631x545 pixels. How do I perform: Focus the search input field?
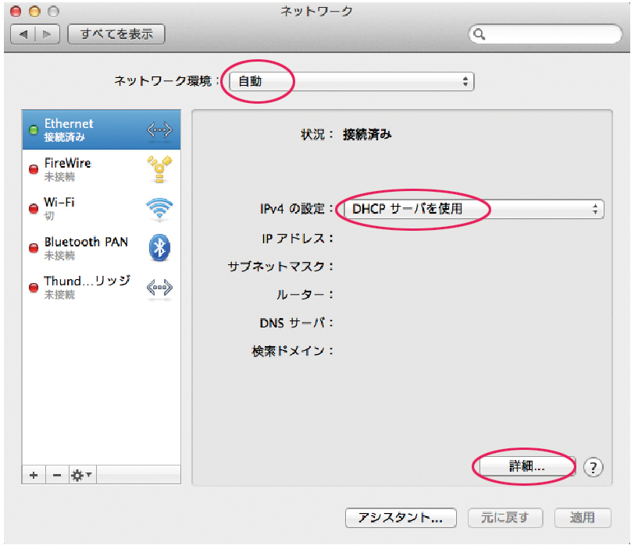click(x=546, y=34)
